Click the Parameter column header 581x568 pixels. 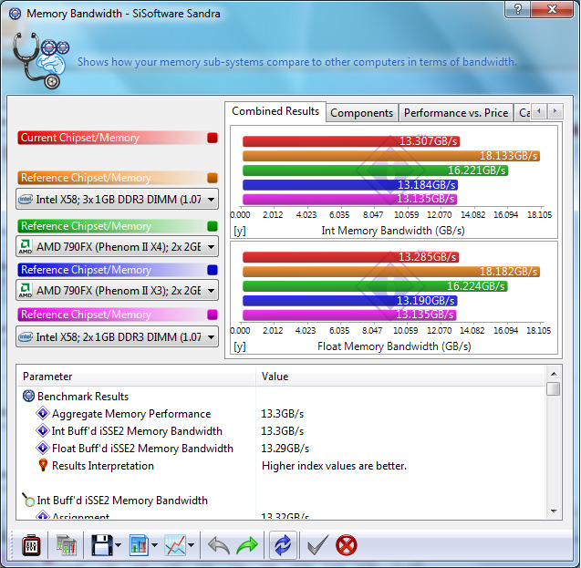tap(137, 377)
